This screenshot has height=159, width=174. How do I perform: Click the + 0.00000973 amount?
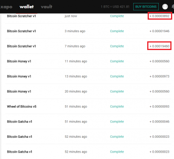coord(160,76)
